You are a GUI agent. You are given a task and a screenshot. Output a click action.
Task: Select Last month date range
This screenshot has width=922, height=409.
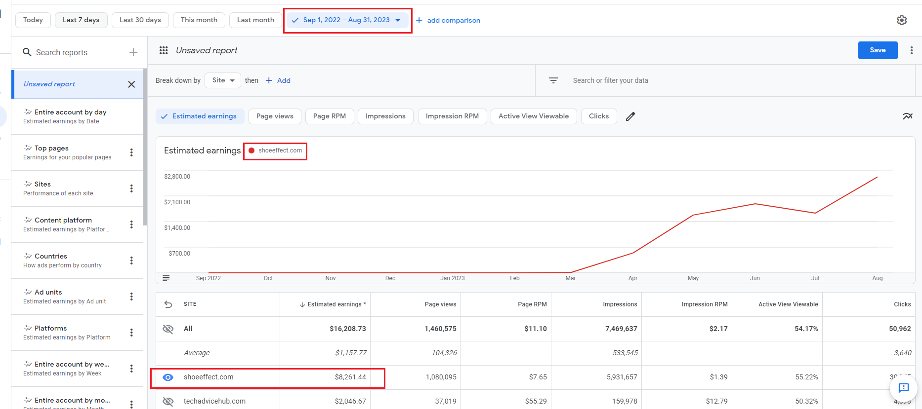[255, 20]
